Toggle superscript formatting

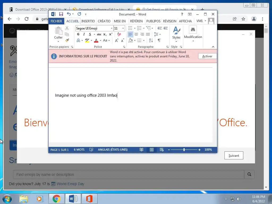(x=111, y=34)
